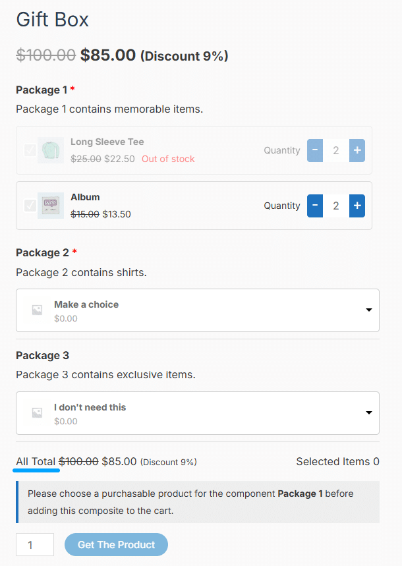The image size is (402, 566).
Task: Click plus button for Long Sleeve Tee
Action: point(357,150)
